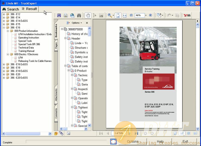Open the Operating Instruction document
This screenshot has height=146, width=201.
(x=28, y=38)
